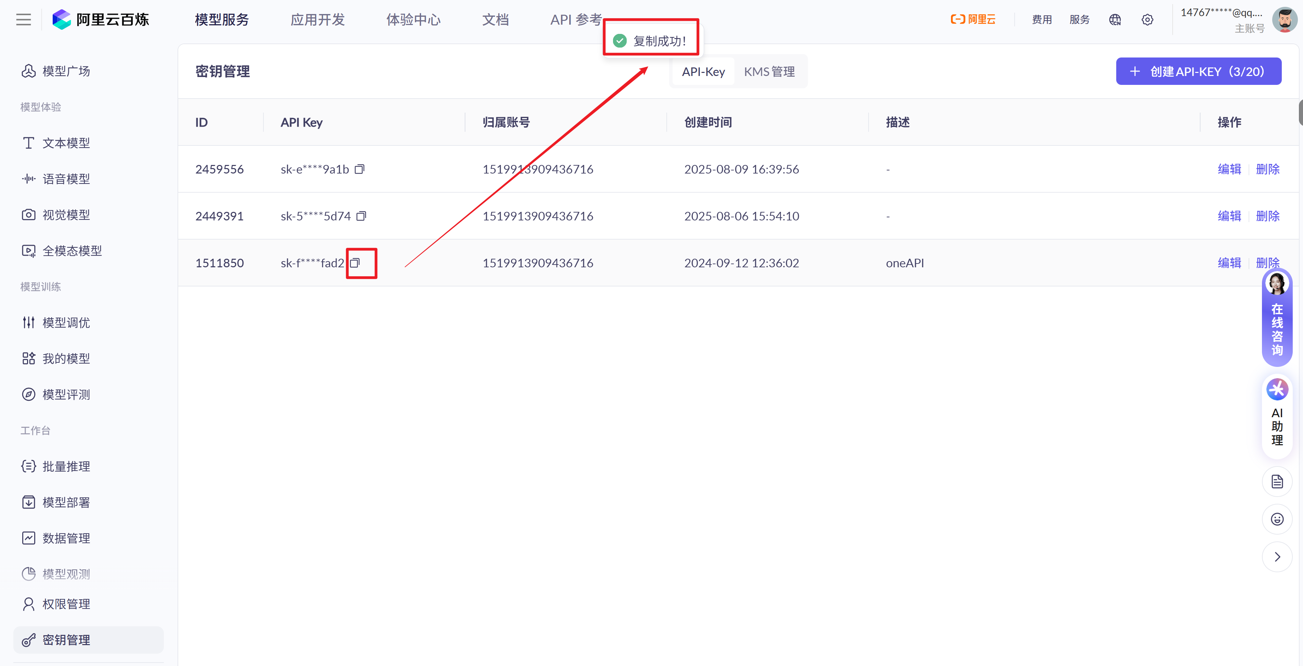Image resolution: width=1303 pixels, height=666 pixels.
Task: Copy the API key sk-f****fad2
Action: 355,262
